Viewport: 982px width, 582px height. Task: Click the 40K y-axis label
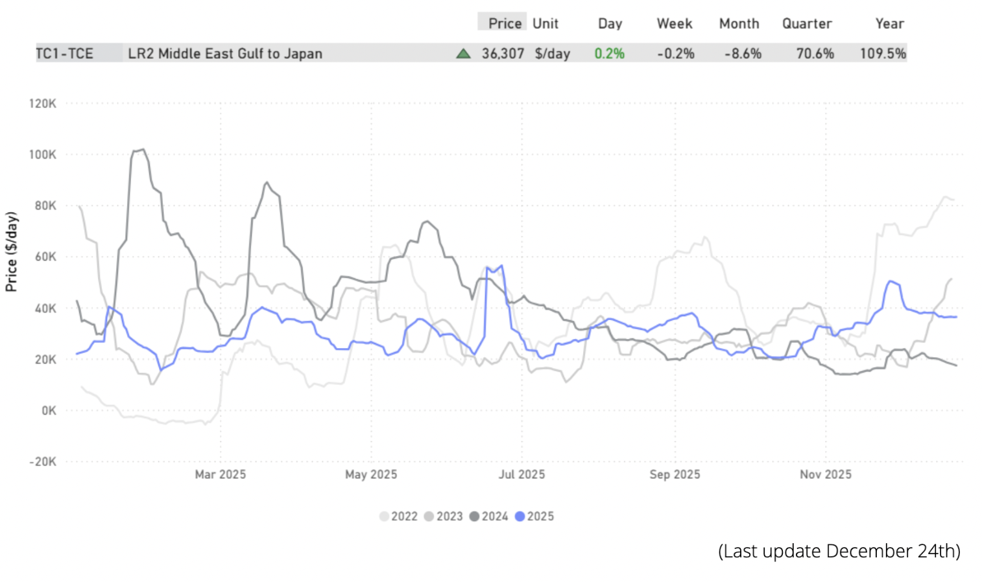coord(45,308)
